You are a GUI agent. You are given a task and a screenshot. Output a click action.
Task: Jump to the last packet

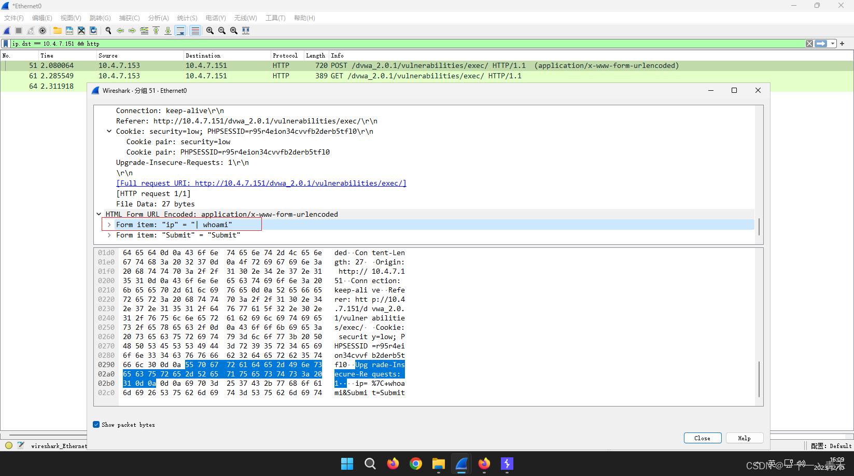[x=168, y=31]
